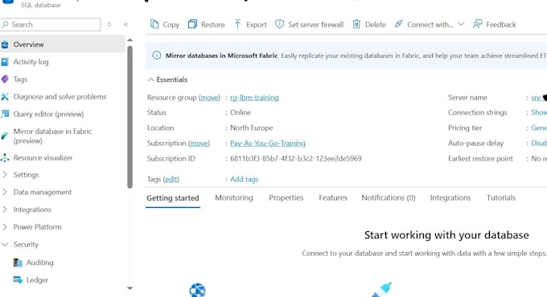This screenshot has width=547, height=297.
Task: Expand the Settings section
Action: coord(5,174)
